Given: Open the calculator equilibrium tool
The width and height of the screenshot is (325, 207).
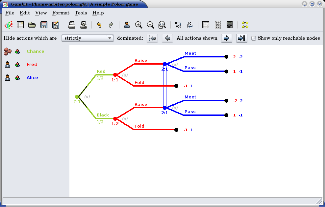Looking at the screenshot, I should pyautogui.click(x=230, y=25).
